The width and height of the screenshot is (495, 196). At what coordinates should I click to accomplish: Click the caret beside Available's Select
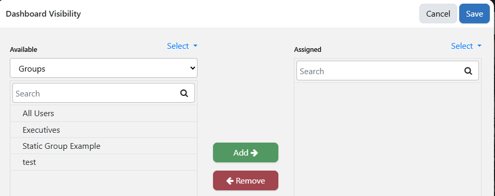195,46
